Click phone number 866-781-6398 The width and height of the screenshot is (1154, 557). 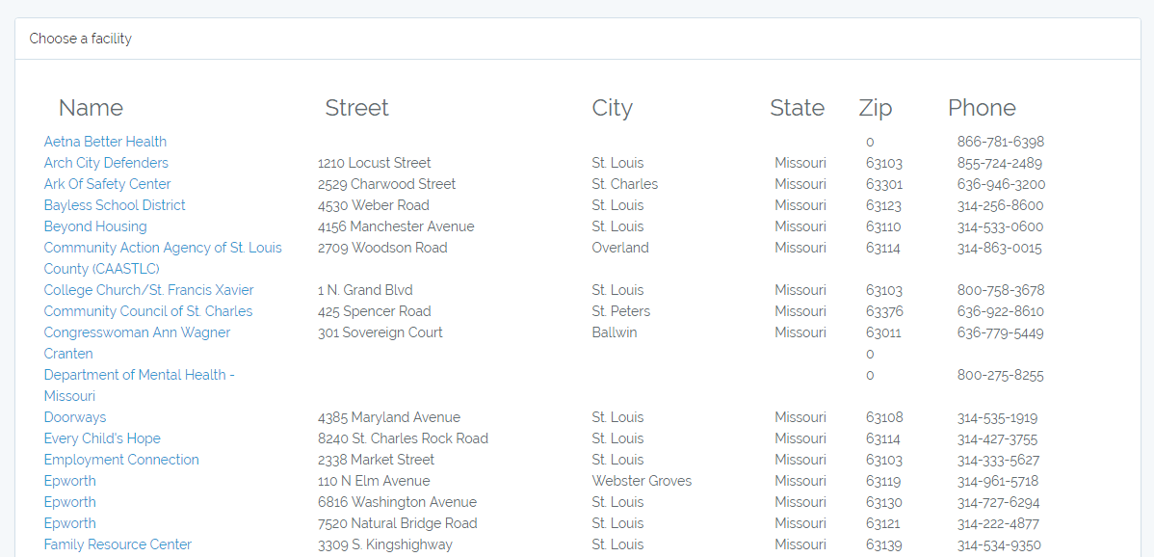click(1001, 142)
